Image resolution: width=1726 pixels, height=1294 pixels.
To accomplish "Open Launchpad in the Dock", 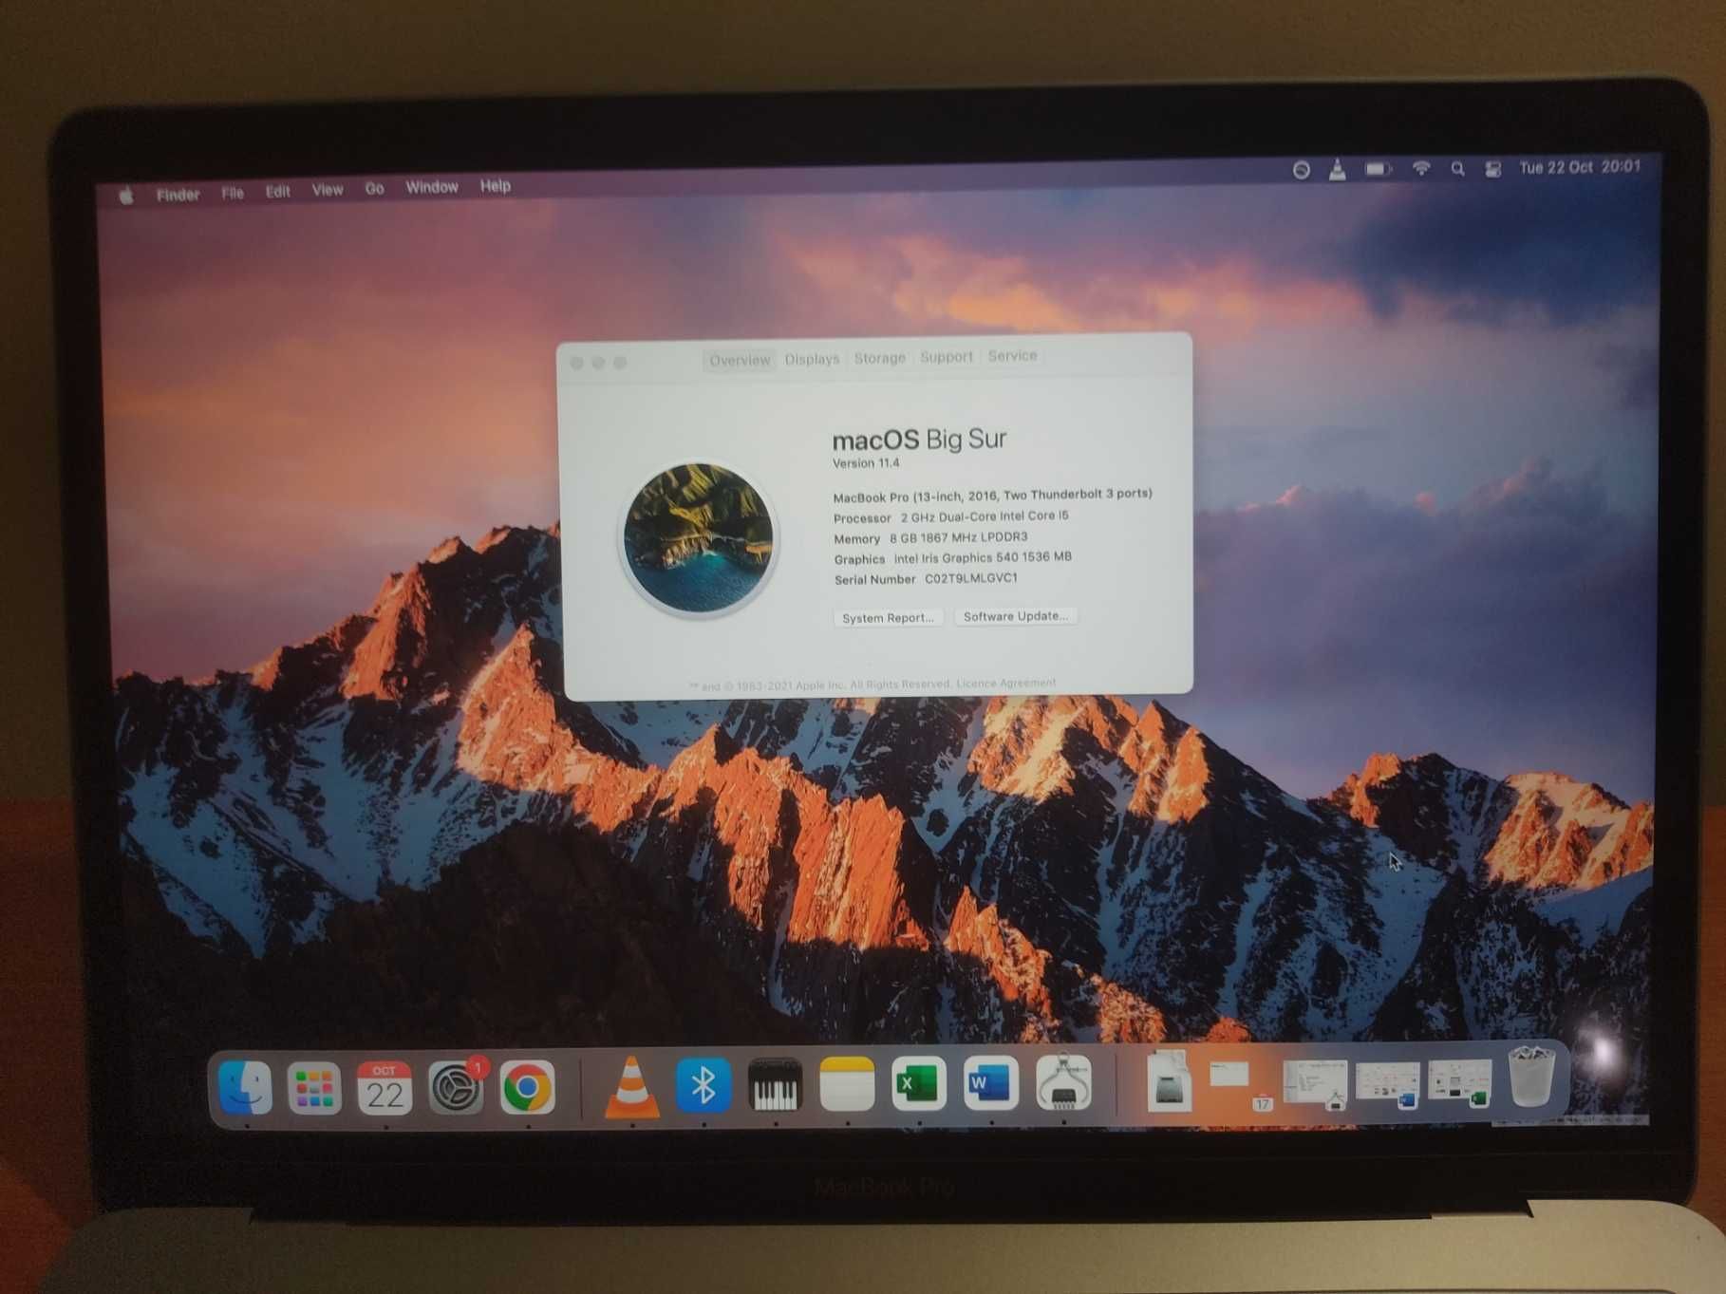I will click(x=314, y=1088).
